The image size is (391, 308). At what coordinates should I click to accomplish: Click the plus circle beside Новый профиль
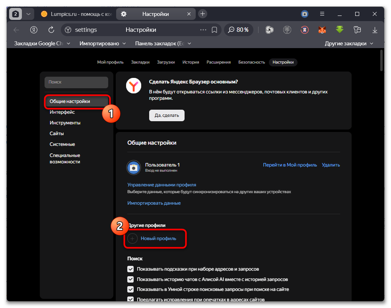(x=132, y=238)
